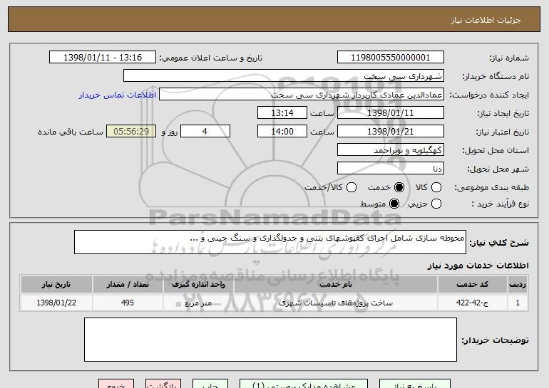The image size is (549, 388).
Task: Click the نام دستگاه خریدار field
Action: point(284,76)
